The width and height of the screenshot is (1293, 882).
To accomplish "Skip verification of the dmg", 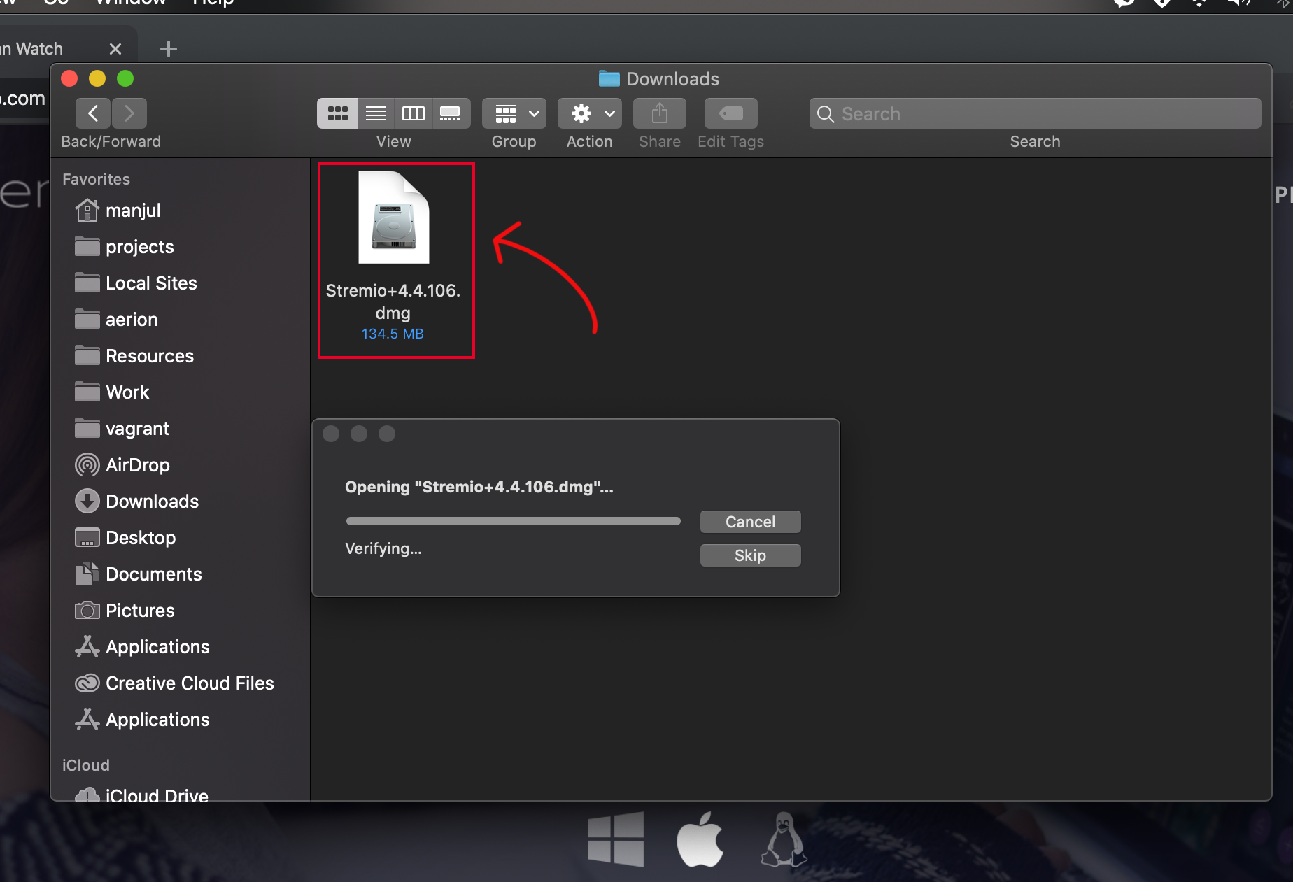I will 750,555.
